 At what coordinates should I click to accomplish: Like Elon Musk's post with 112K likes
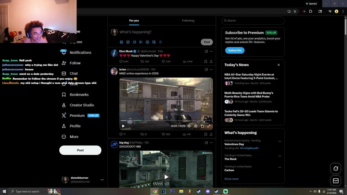[x=166, y=61]
